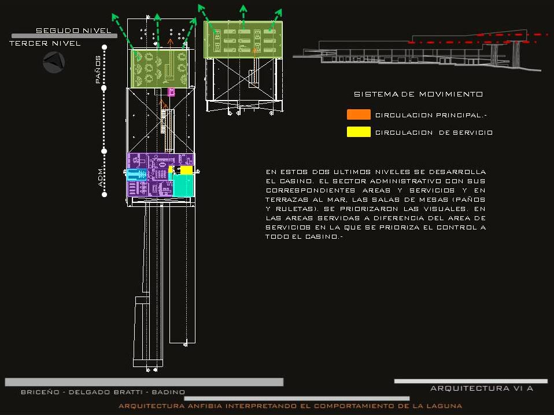The width and height of the screenshot is (554, 415).
Task: Click the teal room in the plan
Action: (183, 186)
